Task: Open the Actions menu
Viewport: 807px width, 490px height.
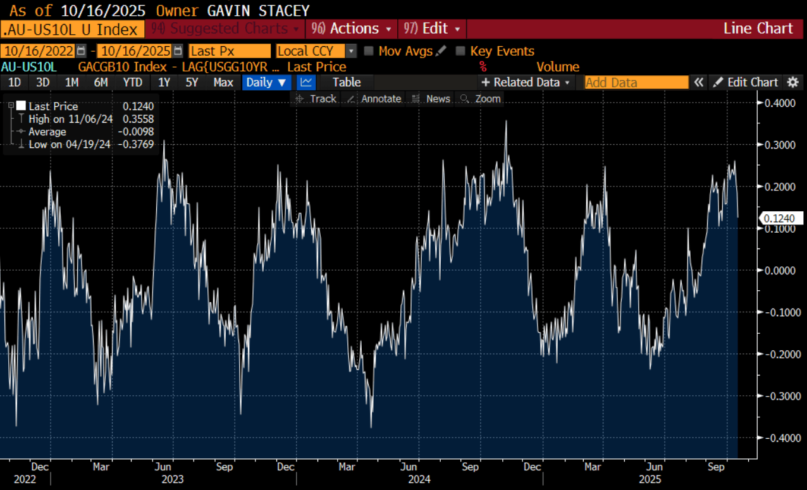Action: (351, 28)
